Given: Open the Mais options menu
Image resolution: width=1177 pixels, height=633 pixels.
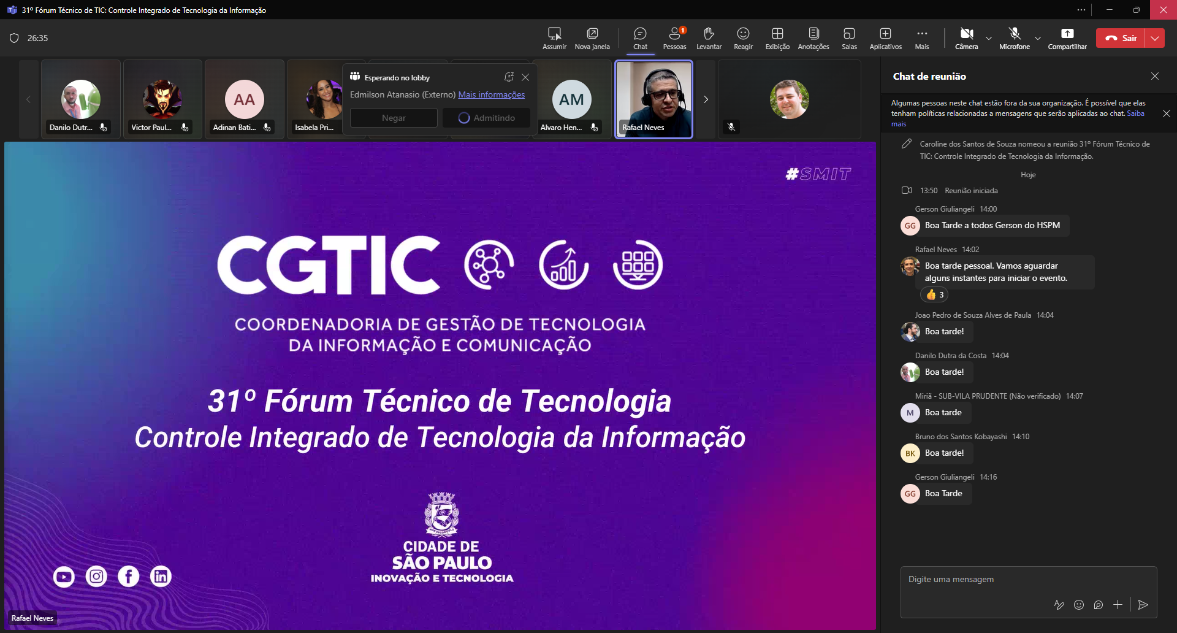Looking at the screenshot, I should pos(922,38).
